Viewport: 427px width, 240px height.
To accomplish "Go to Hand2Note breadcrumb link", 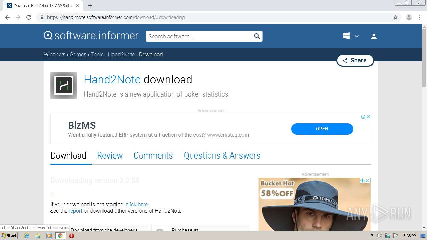I will pyautogui.click(x=121, y=54).
